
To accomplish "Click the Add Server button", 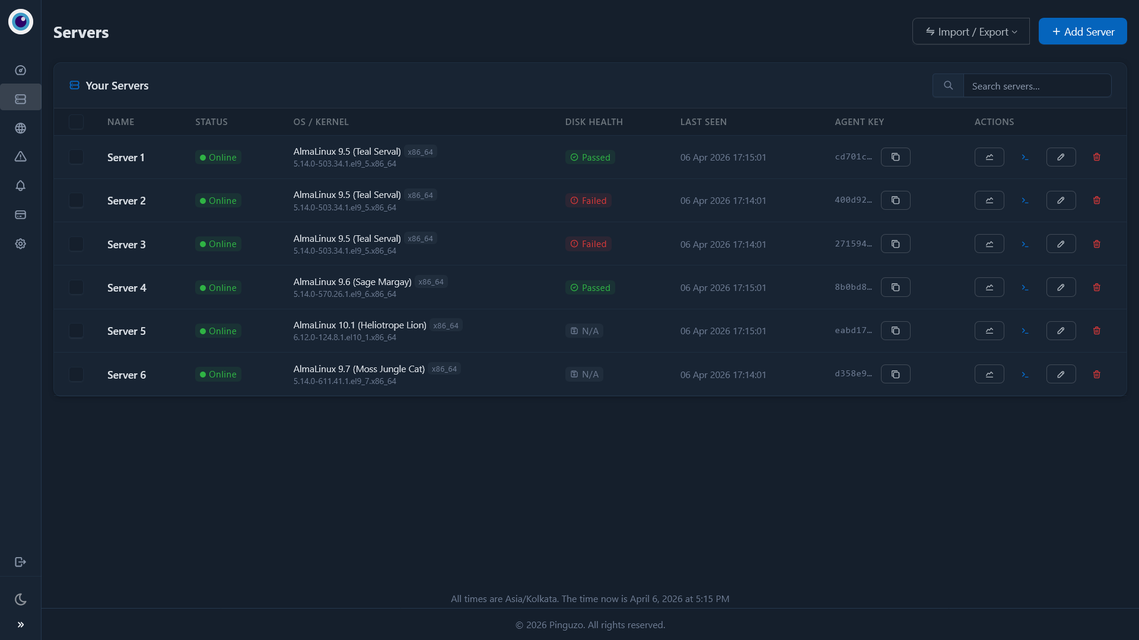I will tap(1082, 31).
